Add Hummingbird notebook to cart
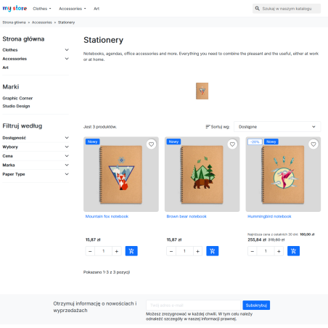 tap(293, 251)
